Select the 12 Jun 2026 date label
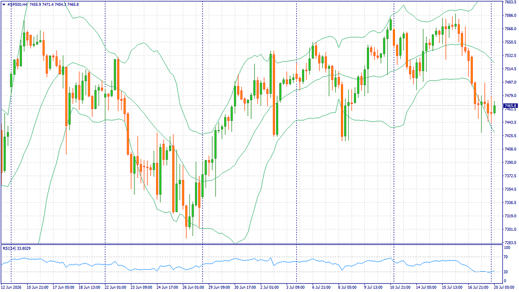519x292 pixels. tap(11, 287)
